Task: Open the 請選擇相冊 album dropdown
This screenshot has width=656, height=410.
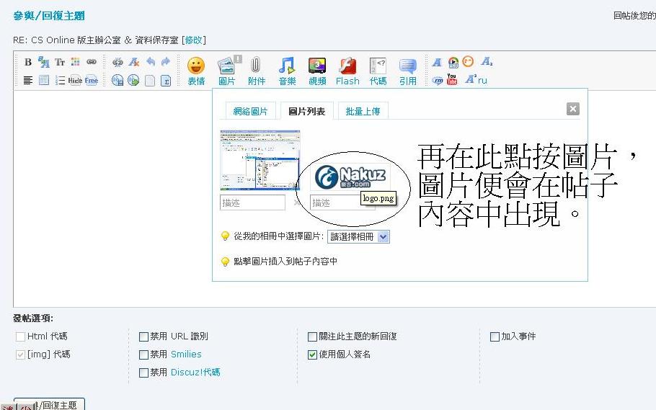Action: point(358,236)
